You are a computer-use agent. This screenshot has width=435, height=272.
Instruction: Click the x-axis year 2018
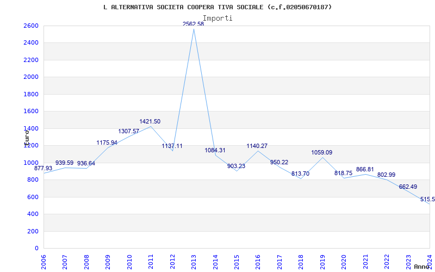[301, 262]
